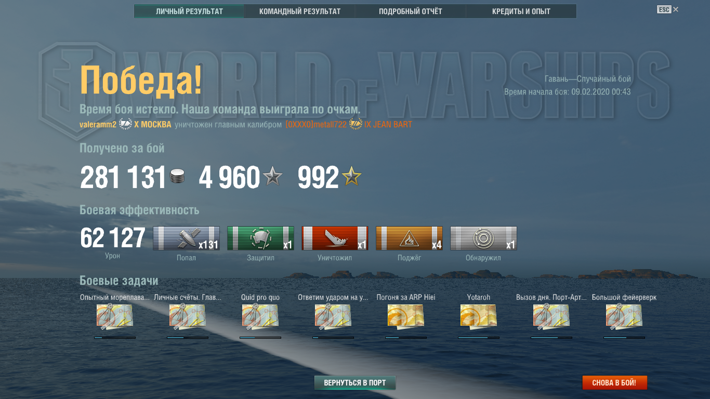Click the Уничтожил destroyed ribbon
This screenshot has height=399, width=710.
click(335, 238)
